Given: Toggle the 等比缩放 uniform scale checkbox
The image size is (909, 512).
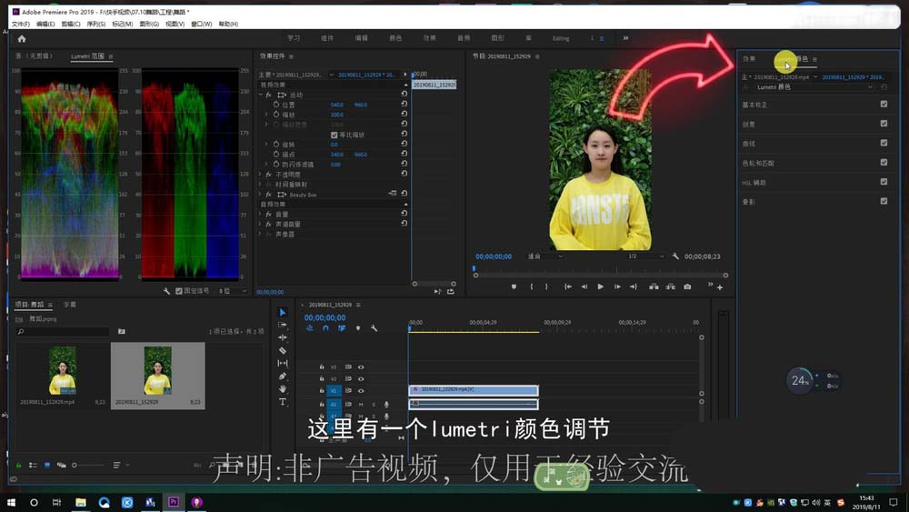Looking at the screenshot, I should (335, 135).
